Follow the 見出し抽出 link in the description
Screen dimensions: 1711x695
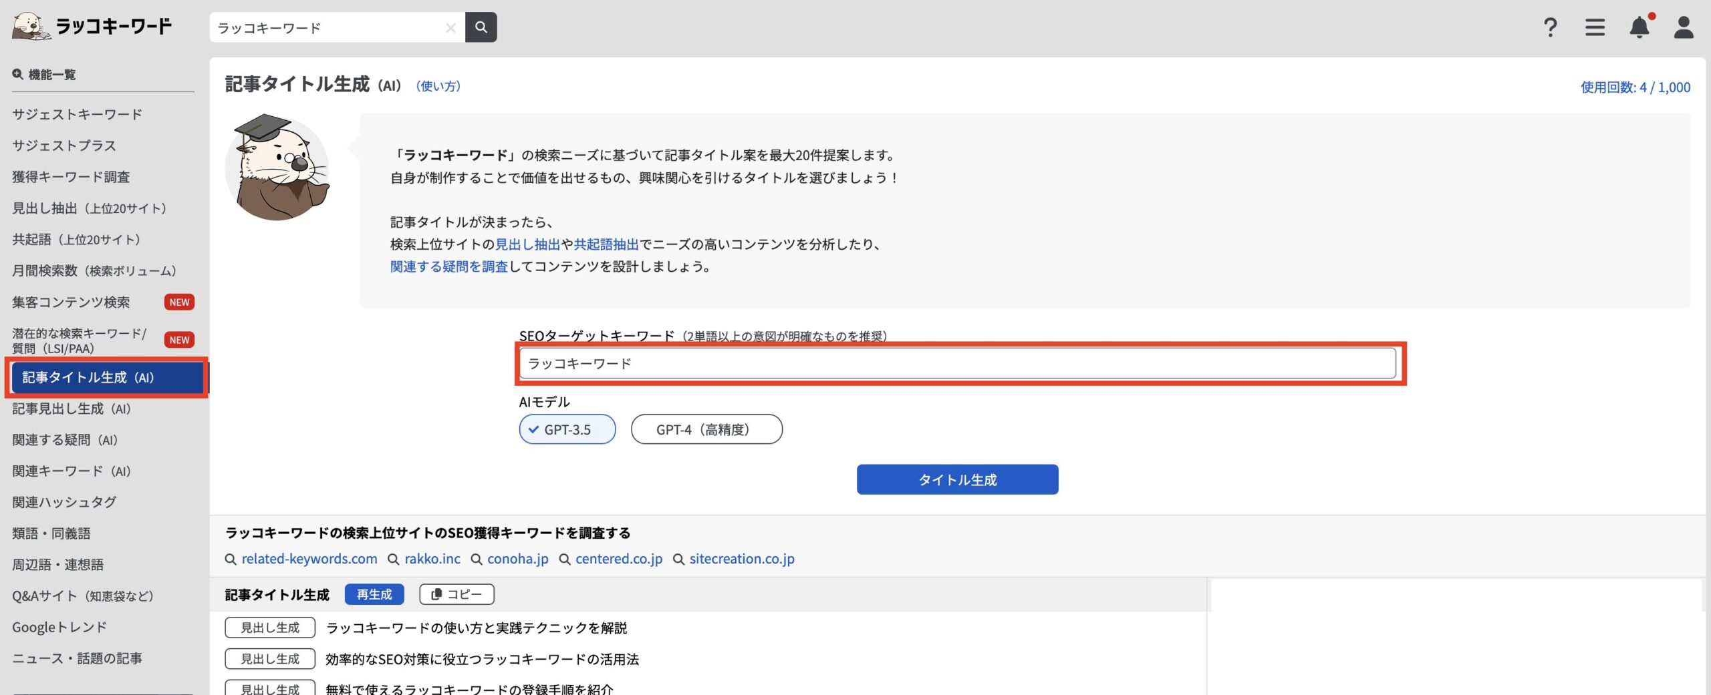click(527, 244)
